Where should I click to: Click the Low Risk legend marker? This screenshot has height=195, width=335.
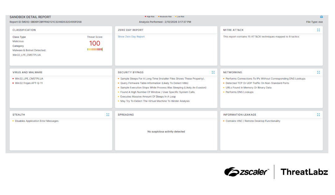coord(176,16)
